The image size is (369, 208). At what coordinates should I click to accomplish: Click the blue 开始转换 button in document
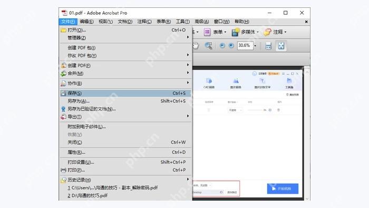pos(283,189)
